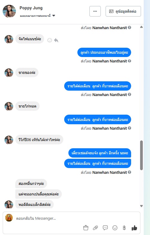Click the scroll up arrow of chat
Viewport: 150px width, 235px height.
click(x=141, y=27)
